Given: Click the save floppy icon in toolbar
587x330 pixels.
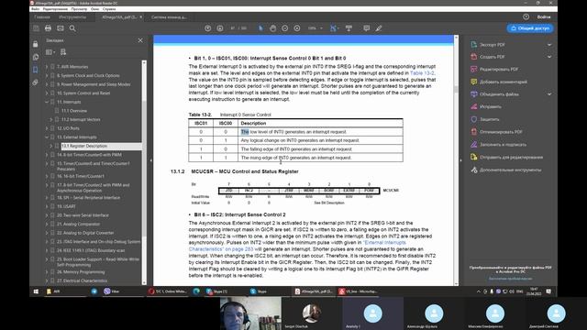Looking at the screenshot, I should click(x=36, y=28).
